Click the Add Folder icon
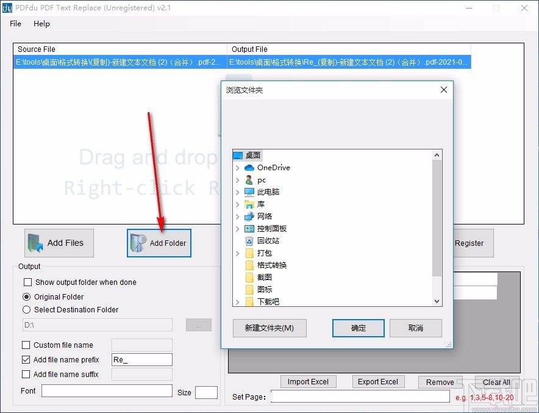Screen dimensions: 539x413 pos(138,243)
